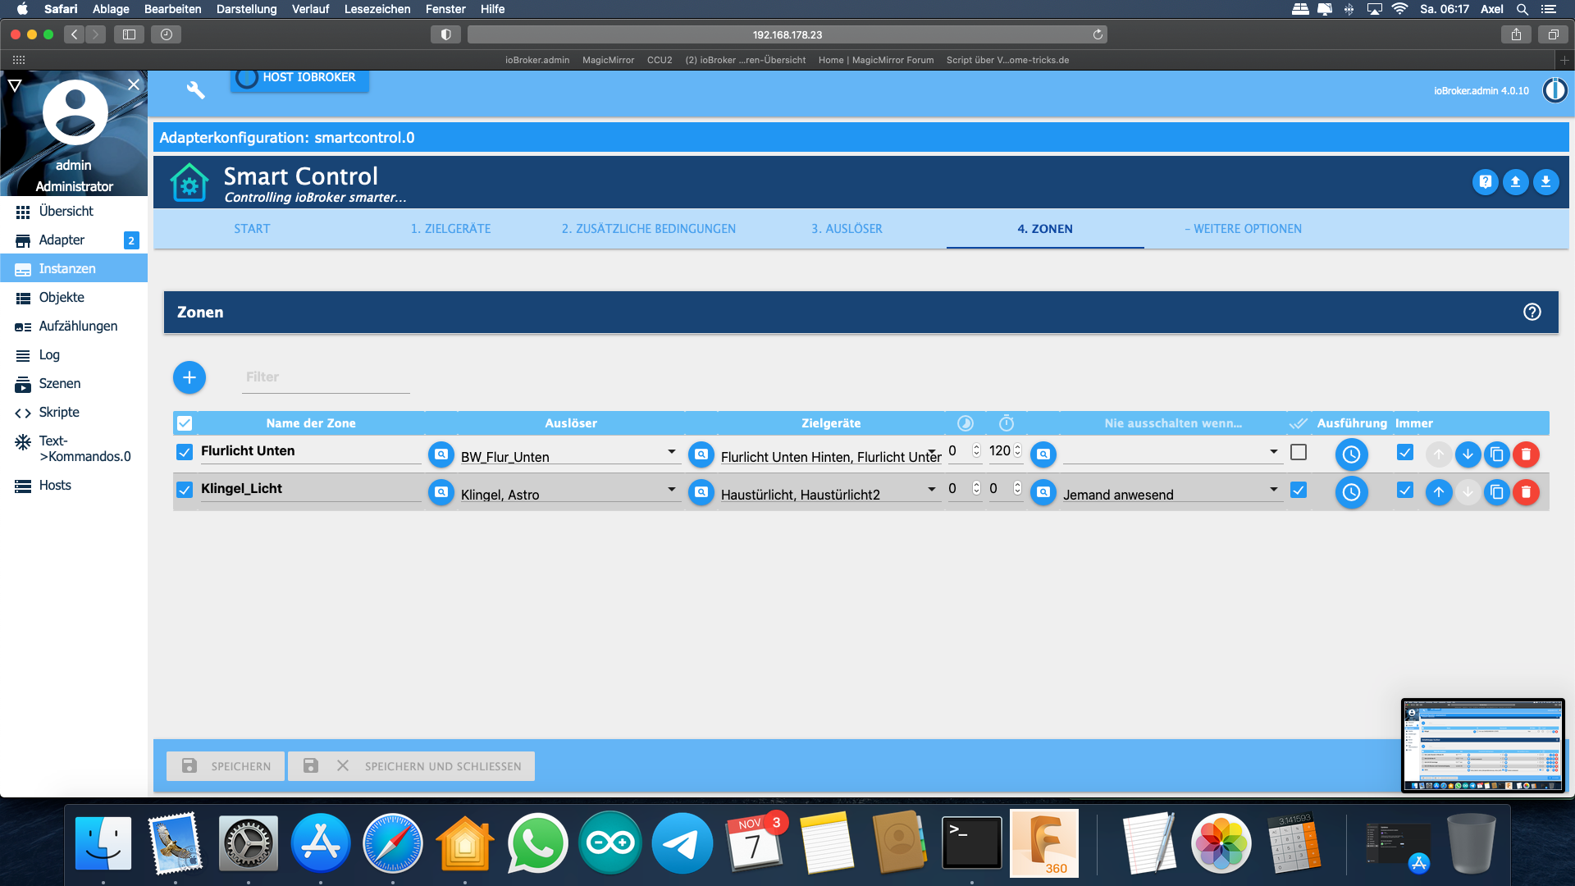
Task: Click the Filter input field
Action: (326, 377)
